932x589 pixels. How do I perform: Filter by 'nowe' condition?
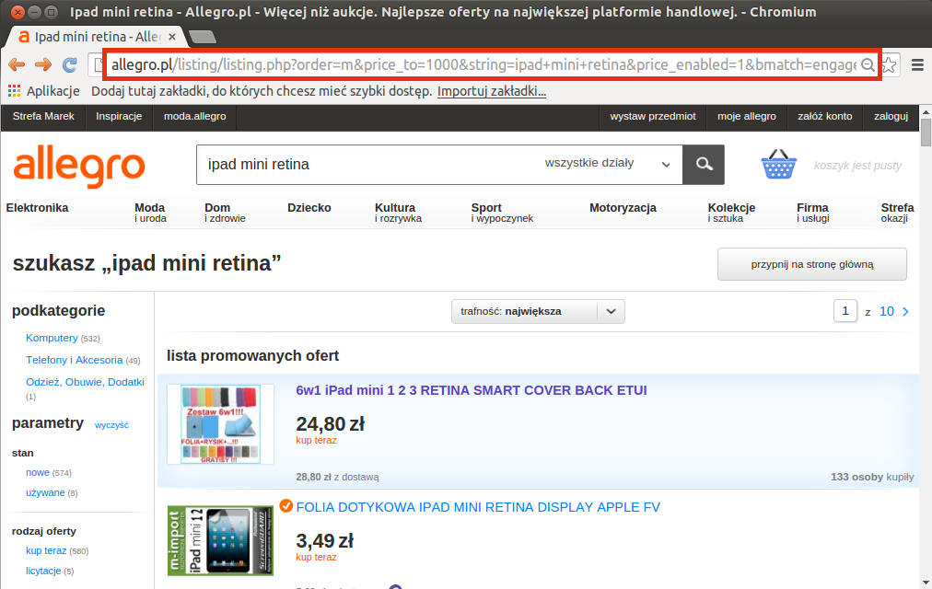[37, 473]
